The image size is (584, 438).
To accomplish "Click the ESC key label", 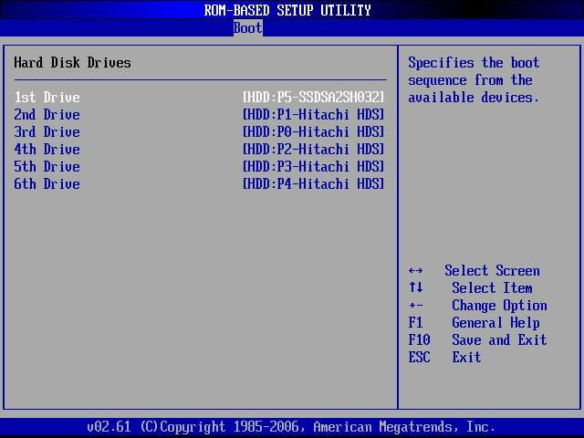I will [420, 357].
